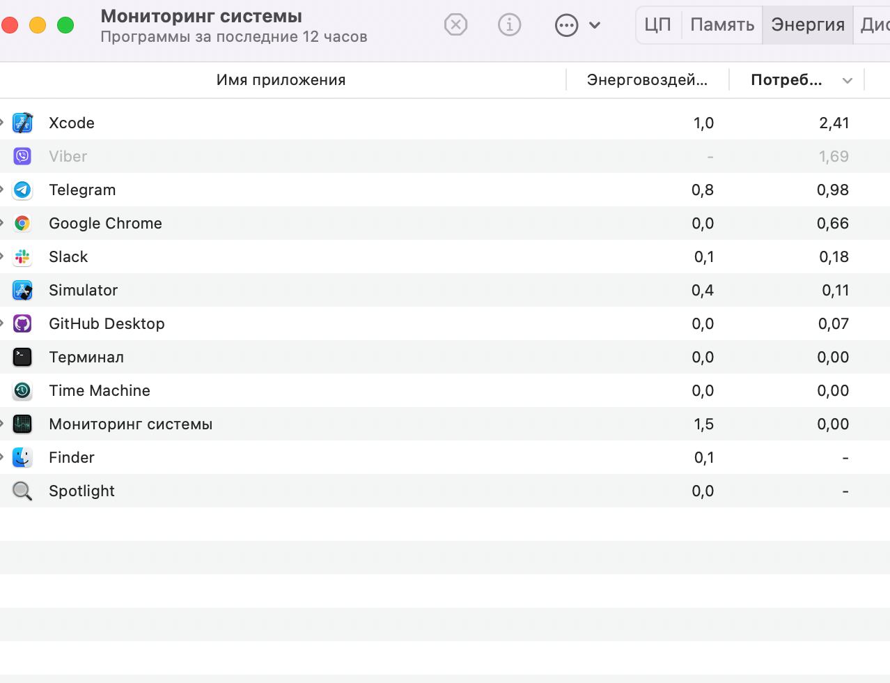Click Telegram's energy impact value 0,8

pyautogui.click(x=703, y=190)
